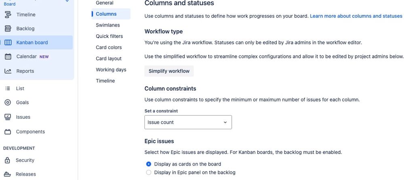
Task: Switch to Card colors settings
Action: (109, 47)
